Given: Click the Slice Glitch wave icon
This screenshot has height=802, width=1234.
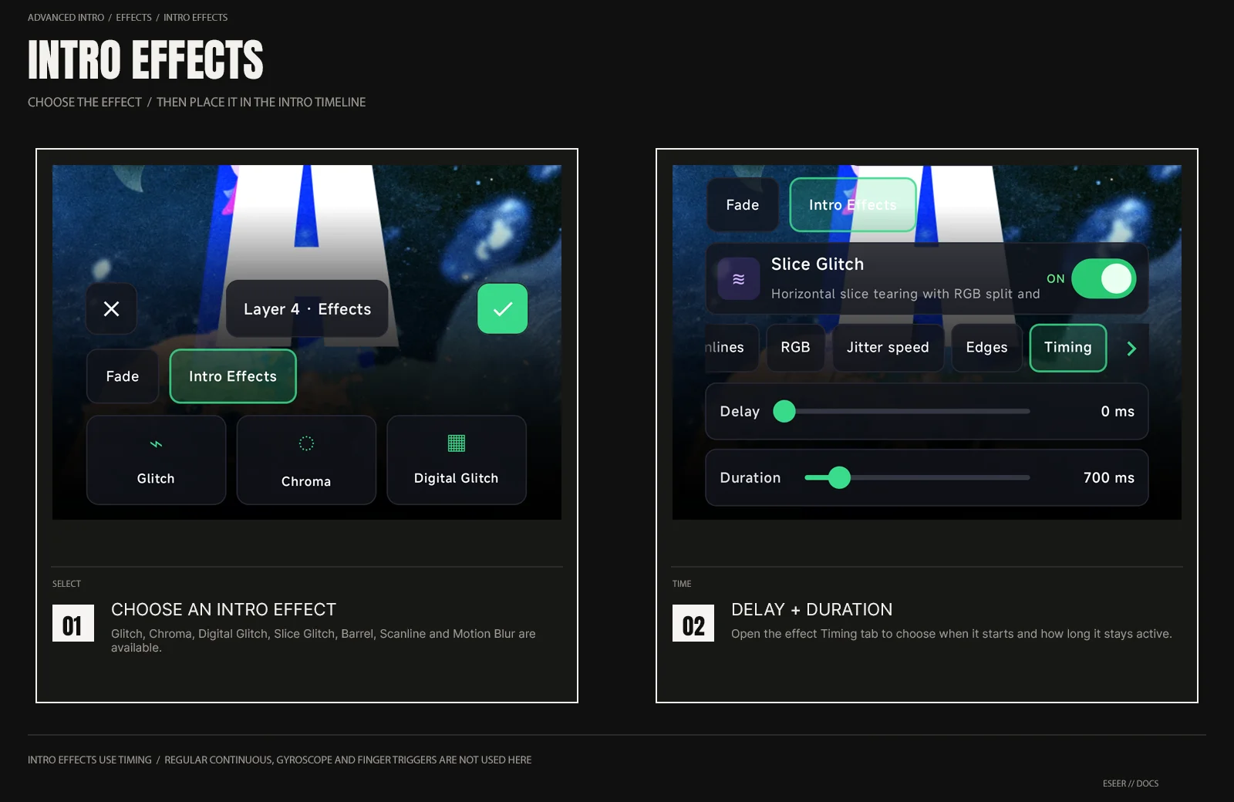Looking at the screenshot, I should pos(739,279).
